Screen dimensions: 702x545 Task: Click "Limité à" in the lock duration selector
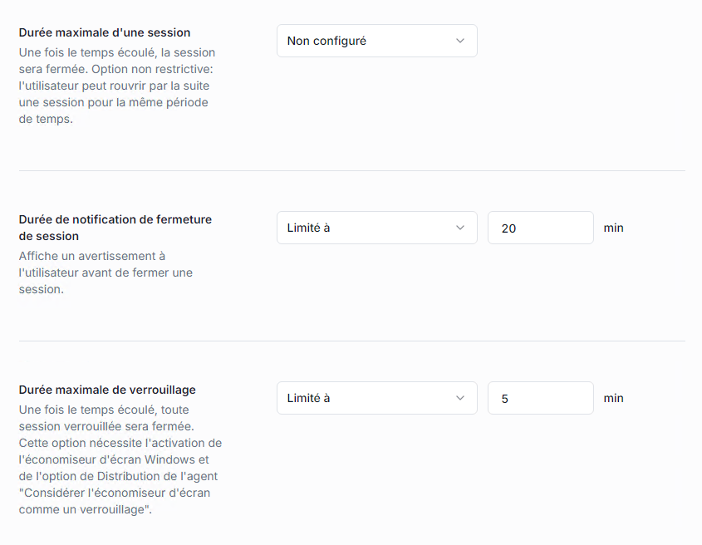click(309, 398)
